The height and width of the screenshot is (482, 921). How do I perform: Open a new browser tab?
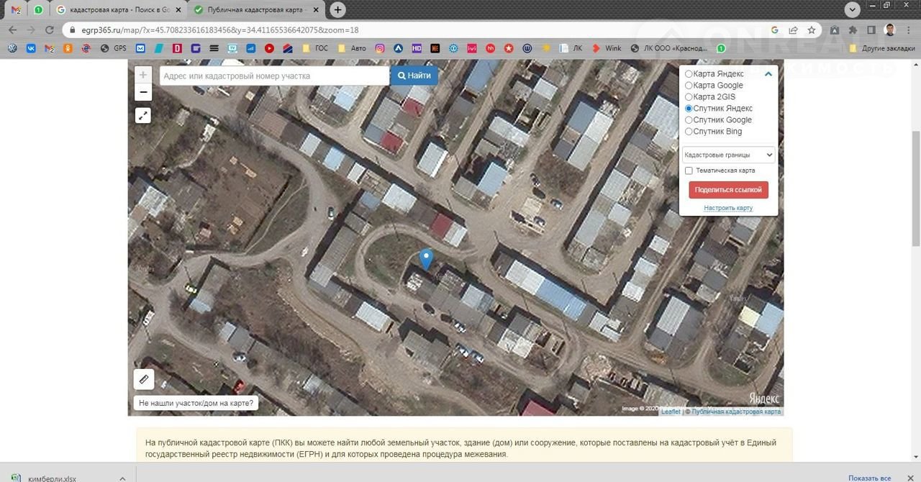click(x=337, y=10)
